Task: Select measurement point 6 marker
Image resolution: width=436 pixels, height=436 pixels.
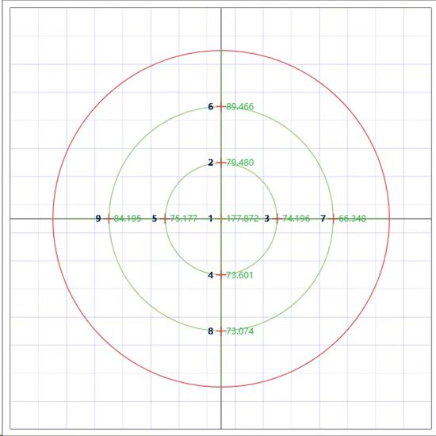Action: (x=221, y=106)
